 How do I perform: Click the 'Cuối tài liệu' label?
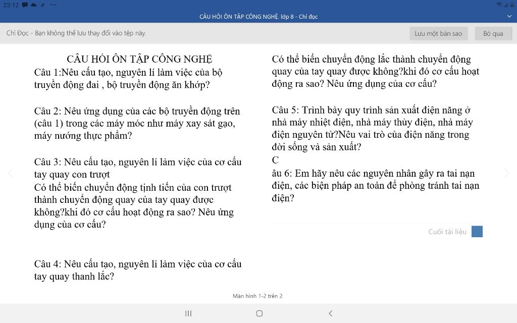click(447, 232)
